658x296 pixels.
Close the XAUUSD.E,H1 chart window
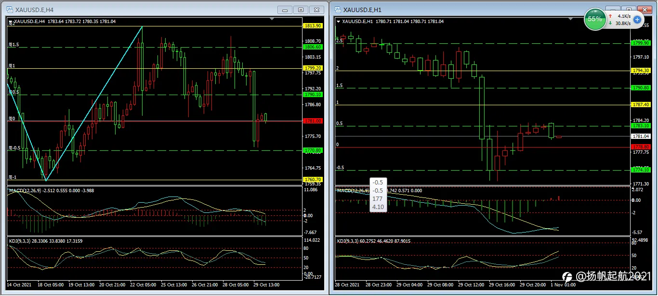(645, 10)
